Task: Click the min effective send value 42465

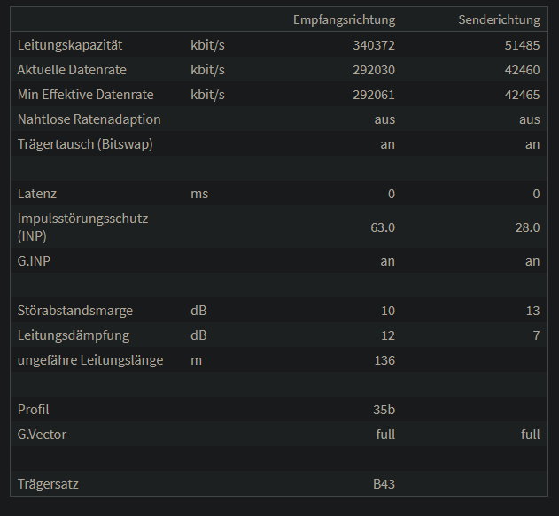Action: tap(521, 94)
